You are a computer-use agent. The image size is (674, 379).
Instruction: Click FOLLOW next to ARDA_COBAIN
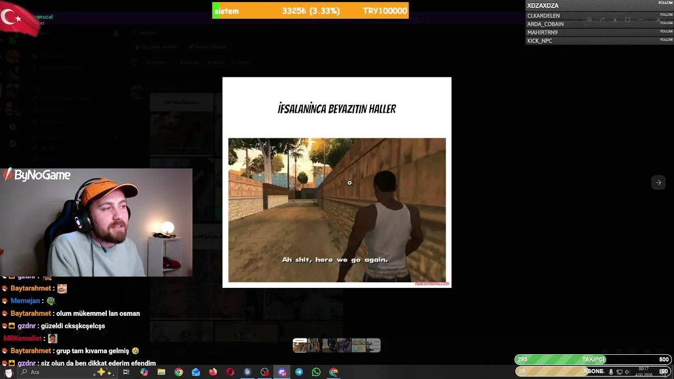(x=667, y=23)
